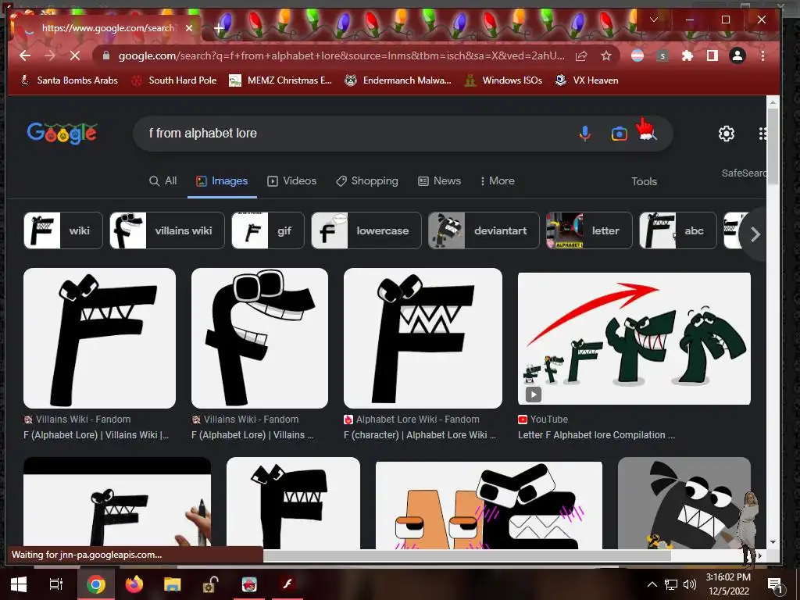Stop page loading with the X button

[x=75, y=55]
